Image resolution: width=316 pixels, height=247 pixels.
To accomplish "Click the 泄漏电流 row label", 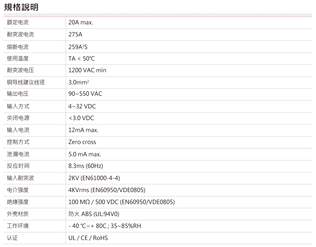I will click(18, 154).
